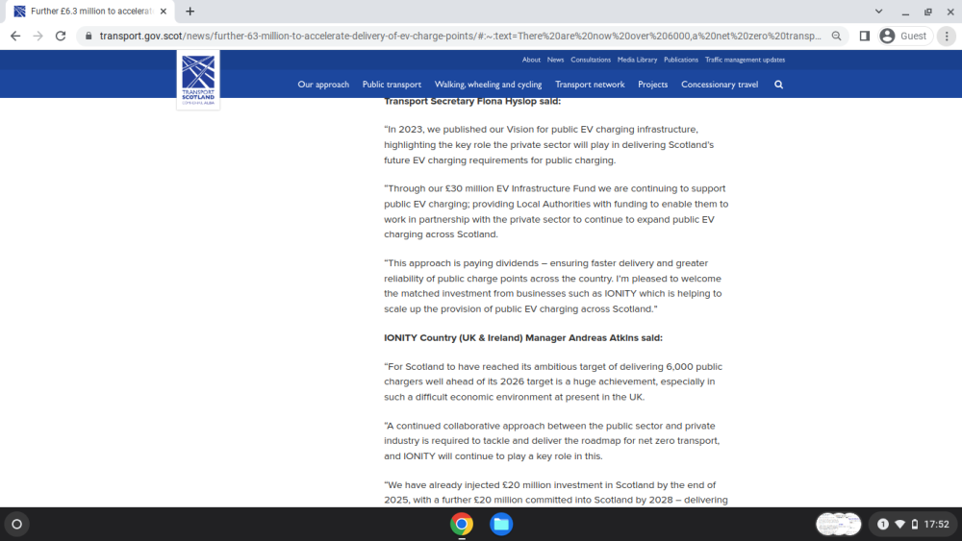
Task: Open the Files app on the shelf
Action: click(501, 525)
